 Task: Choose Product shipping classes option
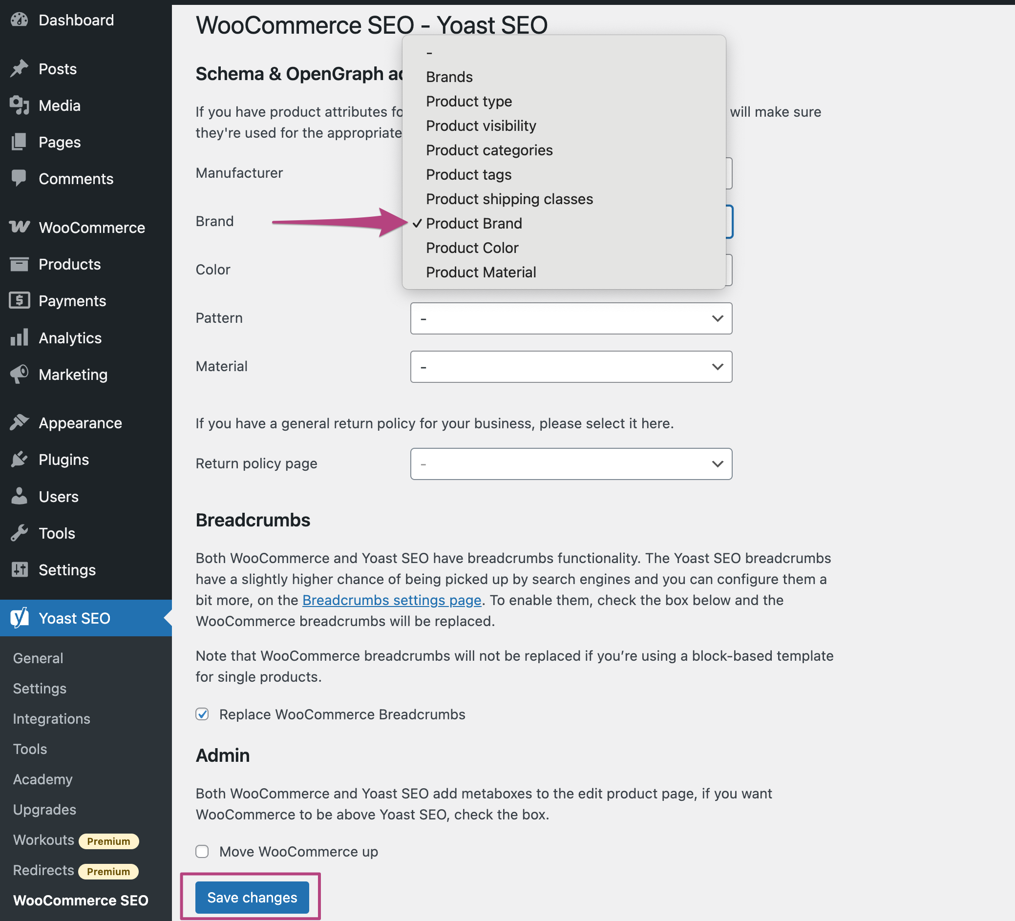[563, 199]
